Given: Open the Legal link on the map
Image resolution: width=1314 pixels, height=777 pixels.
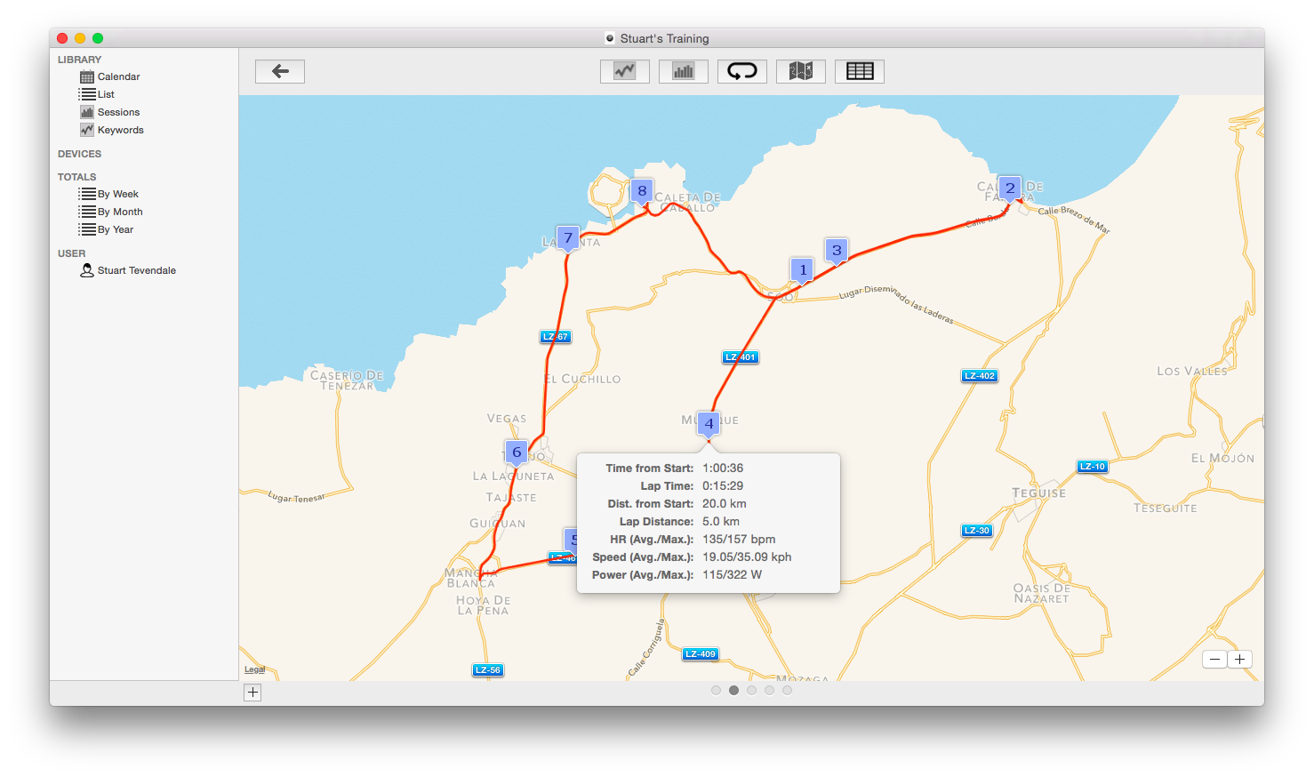Looking at the screenshot, I should pyautogui.click(x=254, y=669).
